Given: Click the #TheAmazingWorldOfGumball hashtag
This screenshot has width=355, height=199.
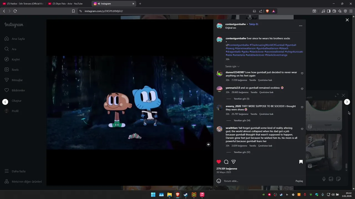Looking at the screenshot, I should [x=267, y=45].
